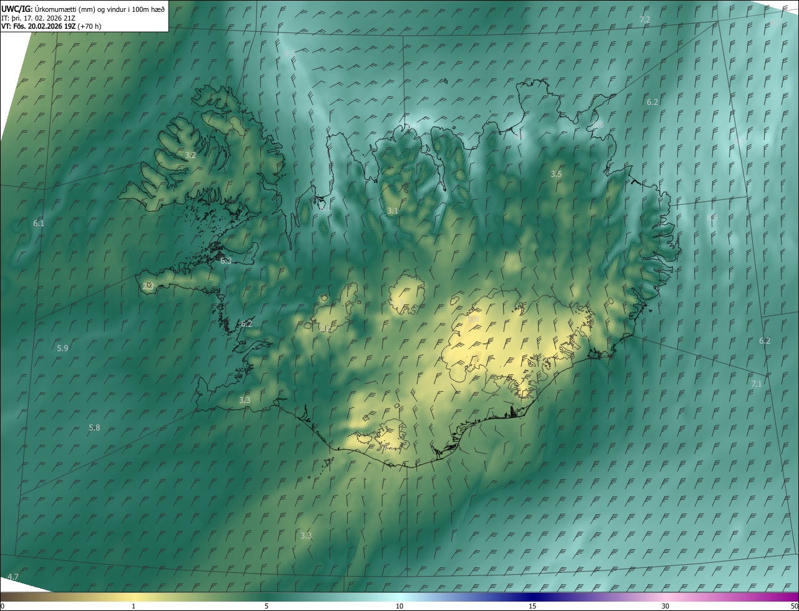Click the '3.2' value over the Westfjords
The image size is (799, 611).
(x=191, y=155)
